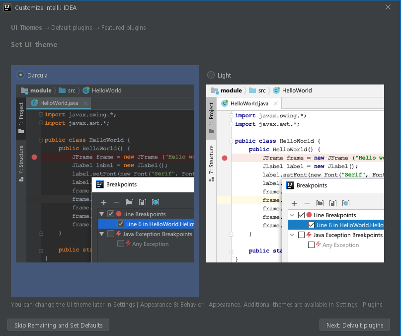Viewport: 401px width, 336px height.
Task: Collapse Java Exception Breakpoints triangle in Darcula preview
Action: click(x=102, y=234)
